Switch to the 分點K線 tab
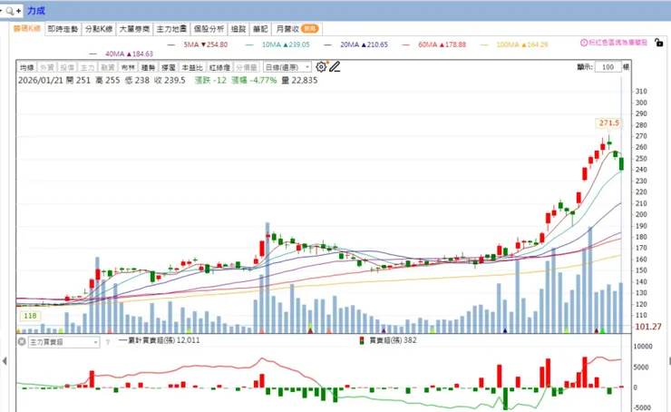 click(x=99, y=29)
